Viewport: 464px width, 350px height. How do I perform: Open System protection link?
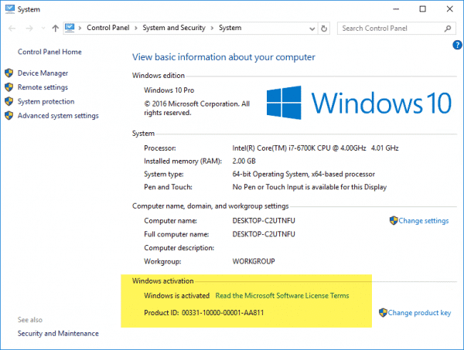(x=46, y=101)
